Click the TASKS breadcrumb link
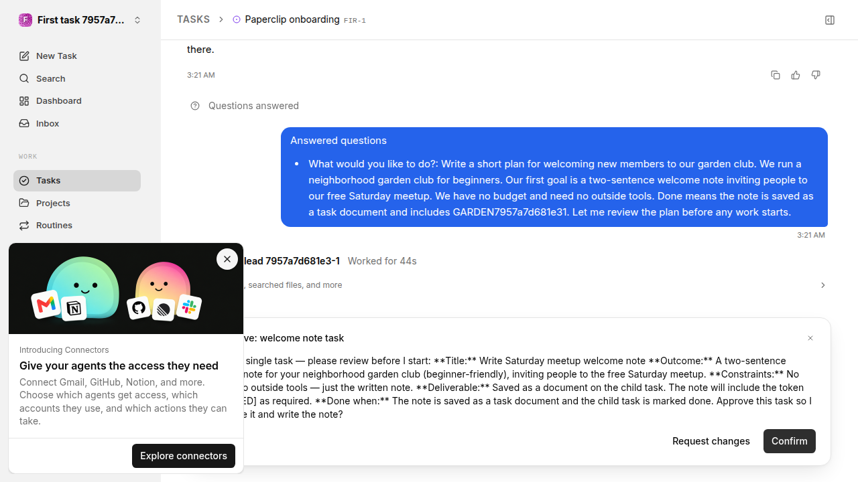 tap(193, 19)
